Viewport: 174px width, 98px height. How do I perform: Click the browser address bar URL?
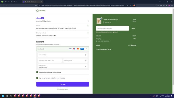click(x=83, y=5)
